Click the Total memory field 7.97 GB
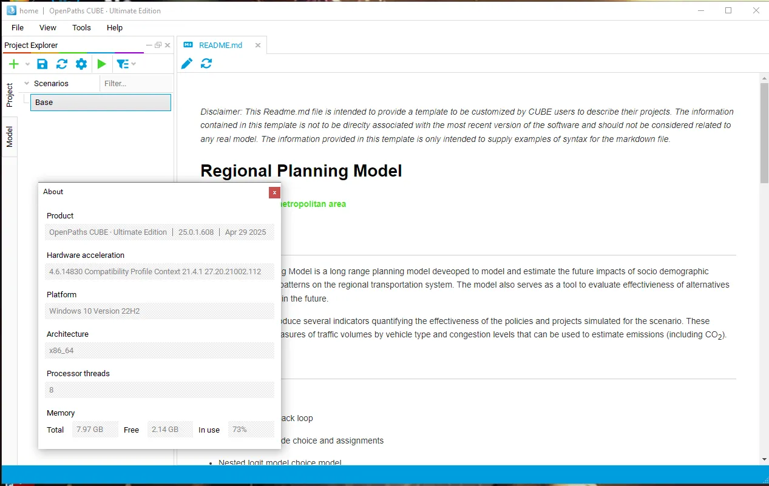Image resolution: width=769 pixels, height=486 pixels. pyautogui.click(x=95, y=430)
